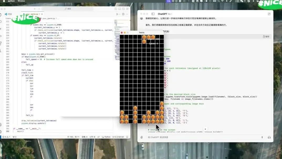Open run options dropdown beside play icon

[x=120, y=14]
